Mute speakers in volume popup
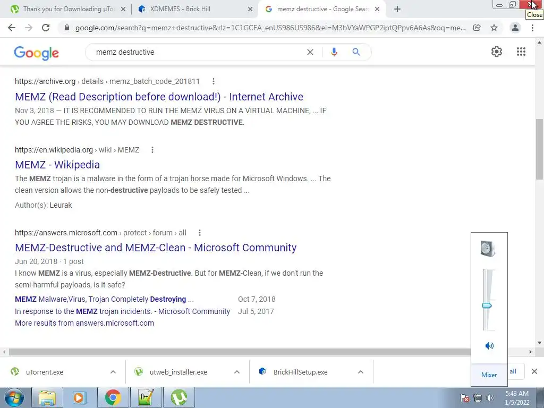This screenshot has height=408, width=544. (x=489, y=345)
